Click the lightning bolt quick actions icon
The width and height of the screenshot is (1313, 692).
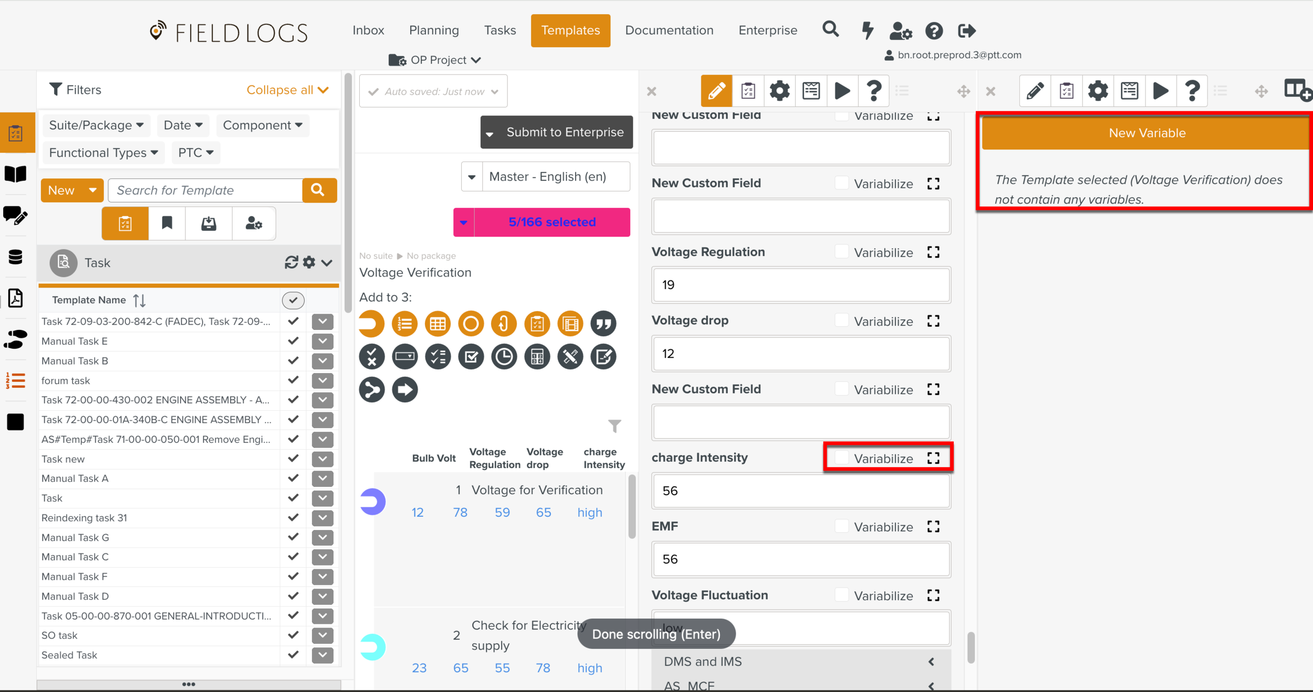[867, 30]
